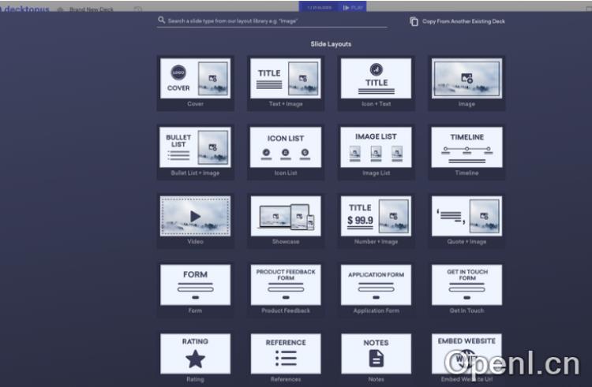Pick the Rating star layout
Image resolution: width=592 pixels, height=387 pixels.
click(195, 353)
